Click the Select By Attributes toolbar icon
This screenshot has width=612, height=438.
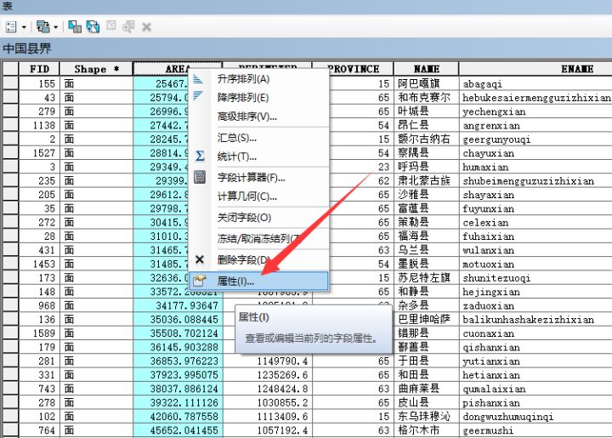click(x=75, y=26)
